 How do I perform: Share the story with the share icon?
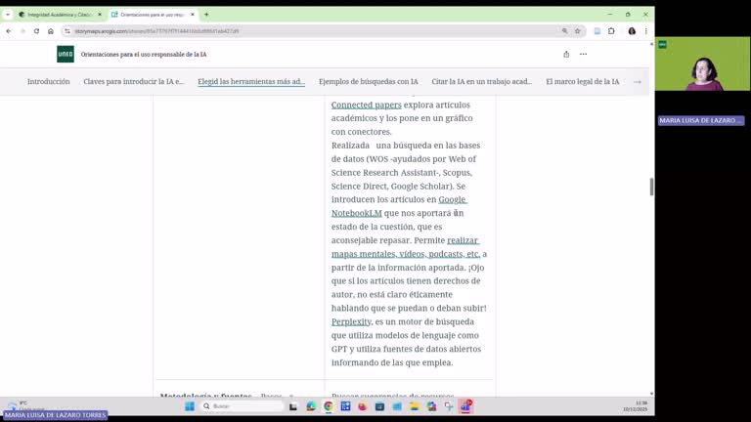pyautogui.click(x=566, y=54)
